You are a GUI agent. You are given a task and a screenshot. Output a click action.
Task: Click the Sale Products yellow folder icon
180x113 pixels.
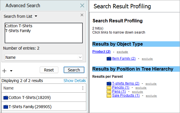pos(109,96)
